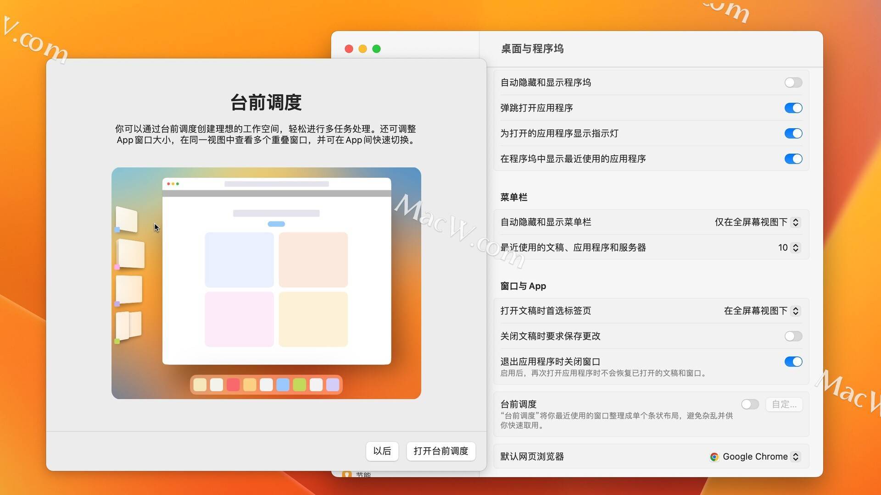The image size is (881, 495).
Task: Click the topmost window stack in Stage Manager preview
Action: pos(127,219)
